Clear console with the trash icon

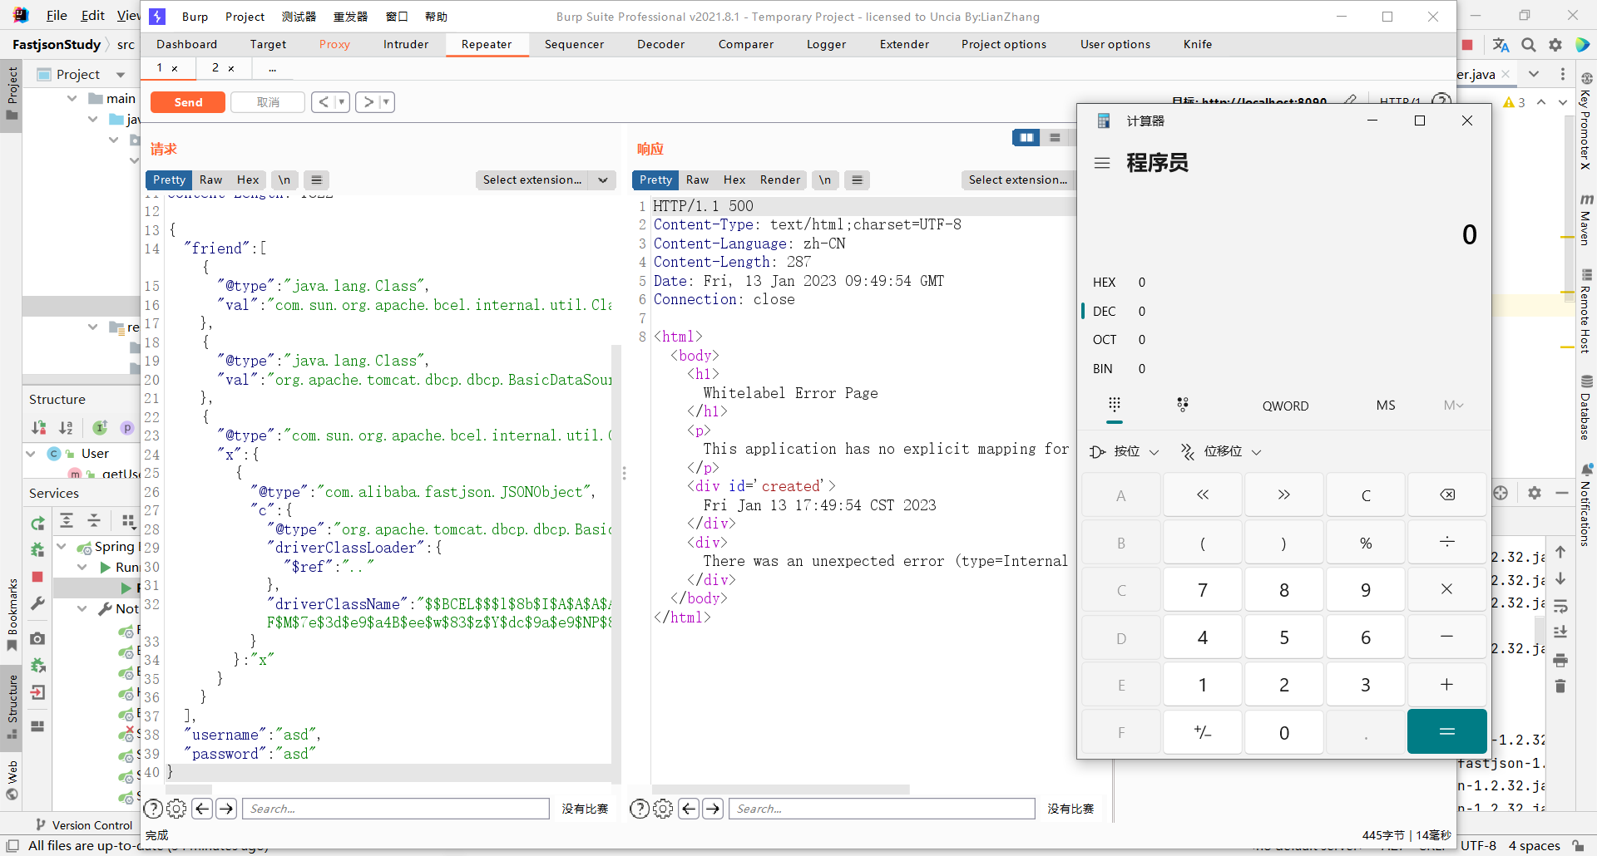point(1560,686)
